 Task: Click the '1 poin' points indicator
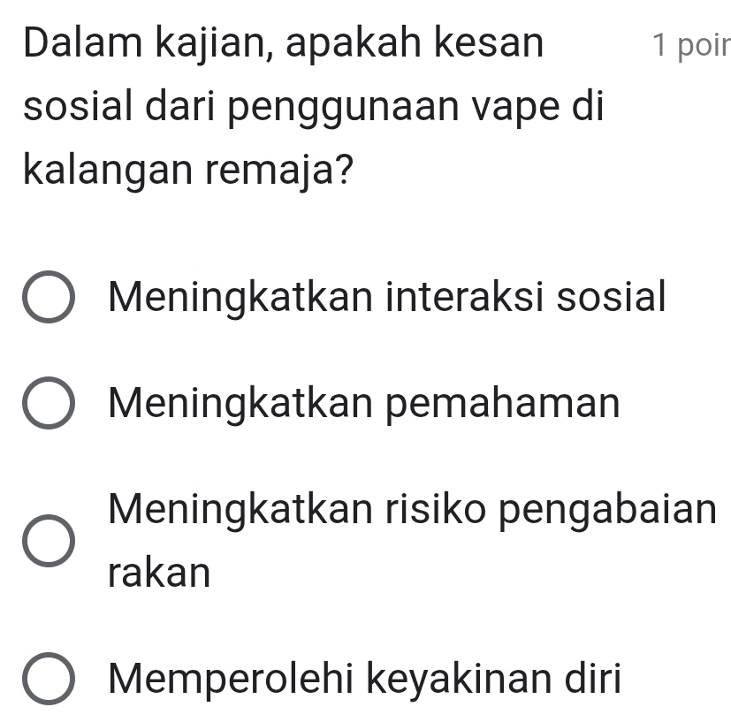[x=689, y=44]
